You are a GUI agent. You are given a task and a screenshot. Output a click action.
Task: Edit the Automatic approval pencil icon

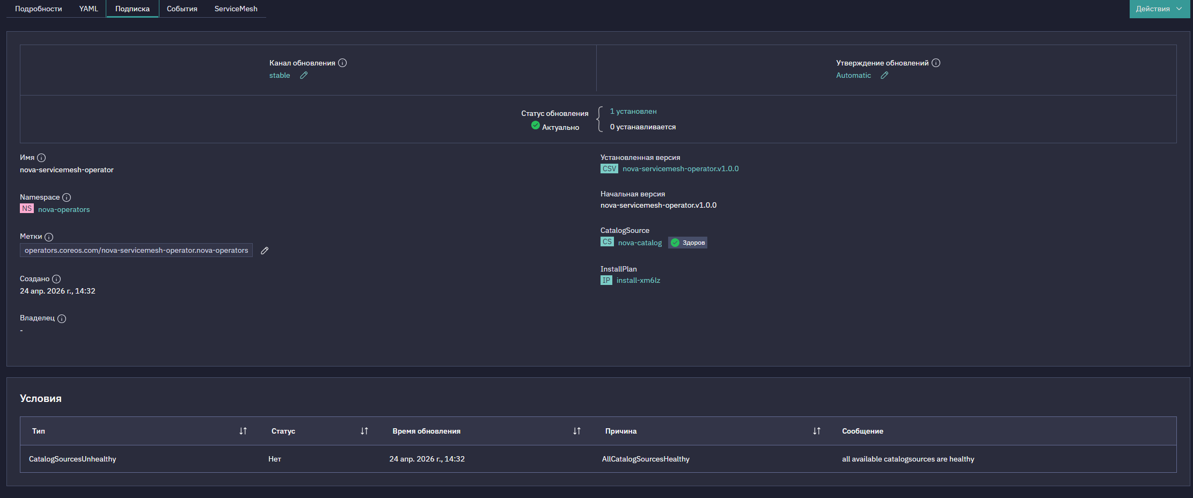[884, 75]
